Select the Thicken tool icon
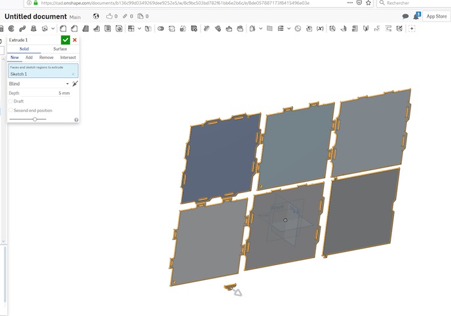The image size is (451, 316). pos(45,28)
